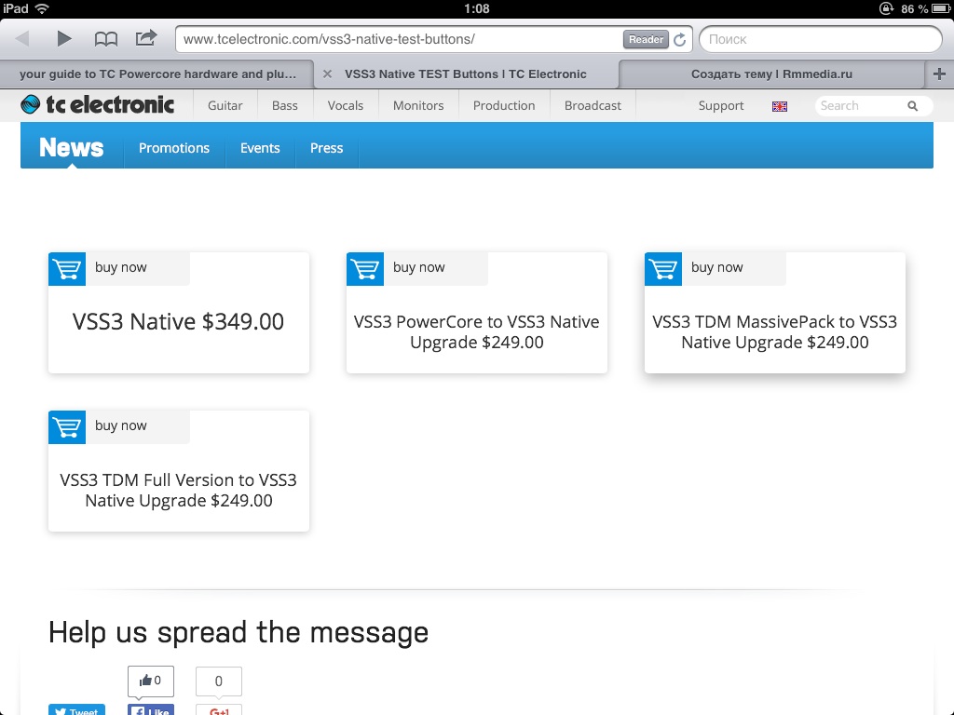This screenshot has height=715, width=954.
Task: Reload page with refresh icon
Action: (679, 39)
